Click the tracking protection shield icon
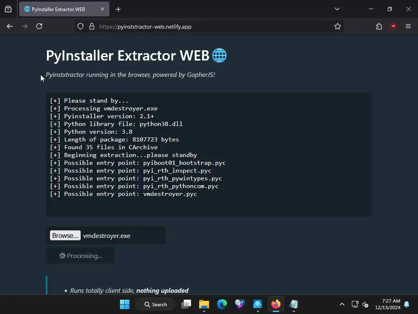The image size is (418, 314). click(80, 27)
